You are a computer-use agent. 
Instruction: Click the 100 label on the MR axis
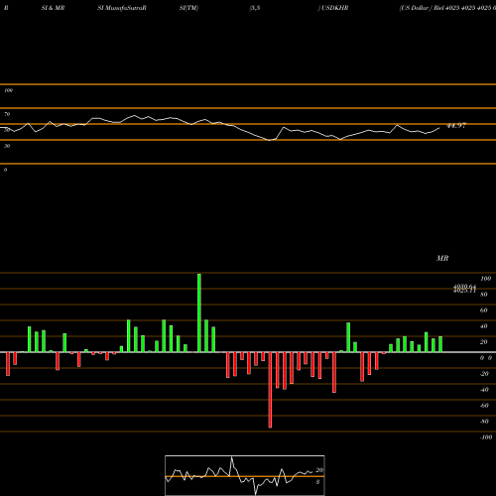(485, 279)
